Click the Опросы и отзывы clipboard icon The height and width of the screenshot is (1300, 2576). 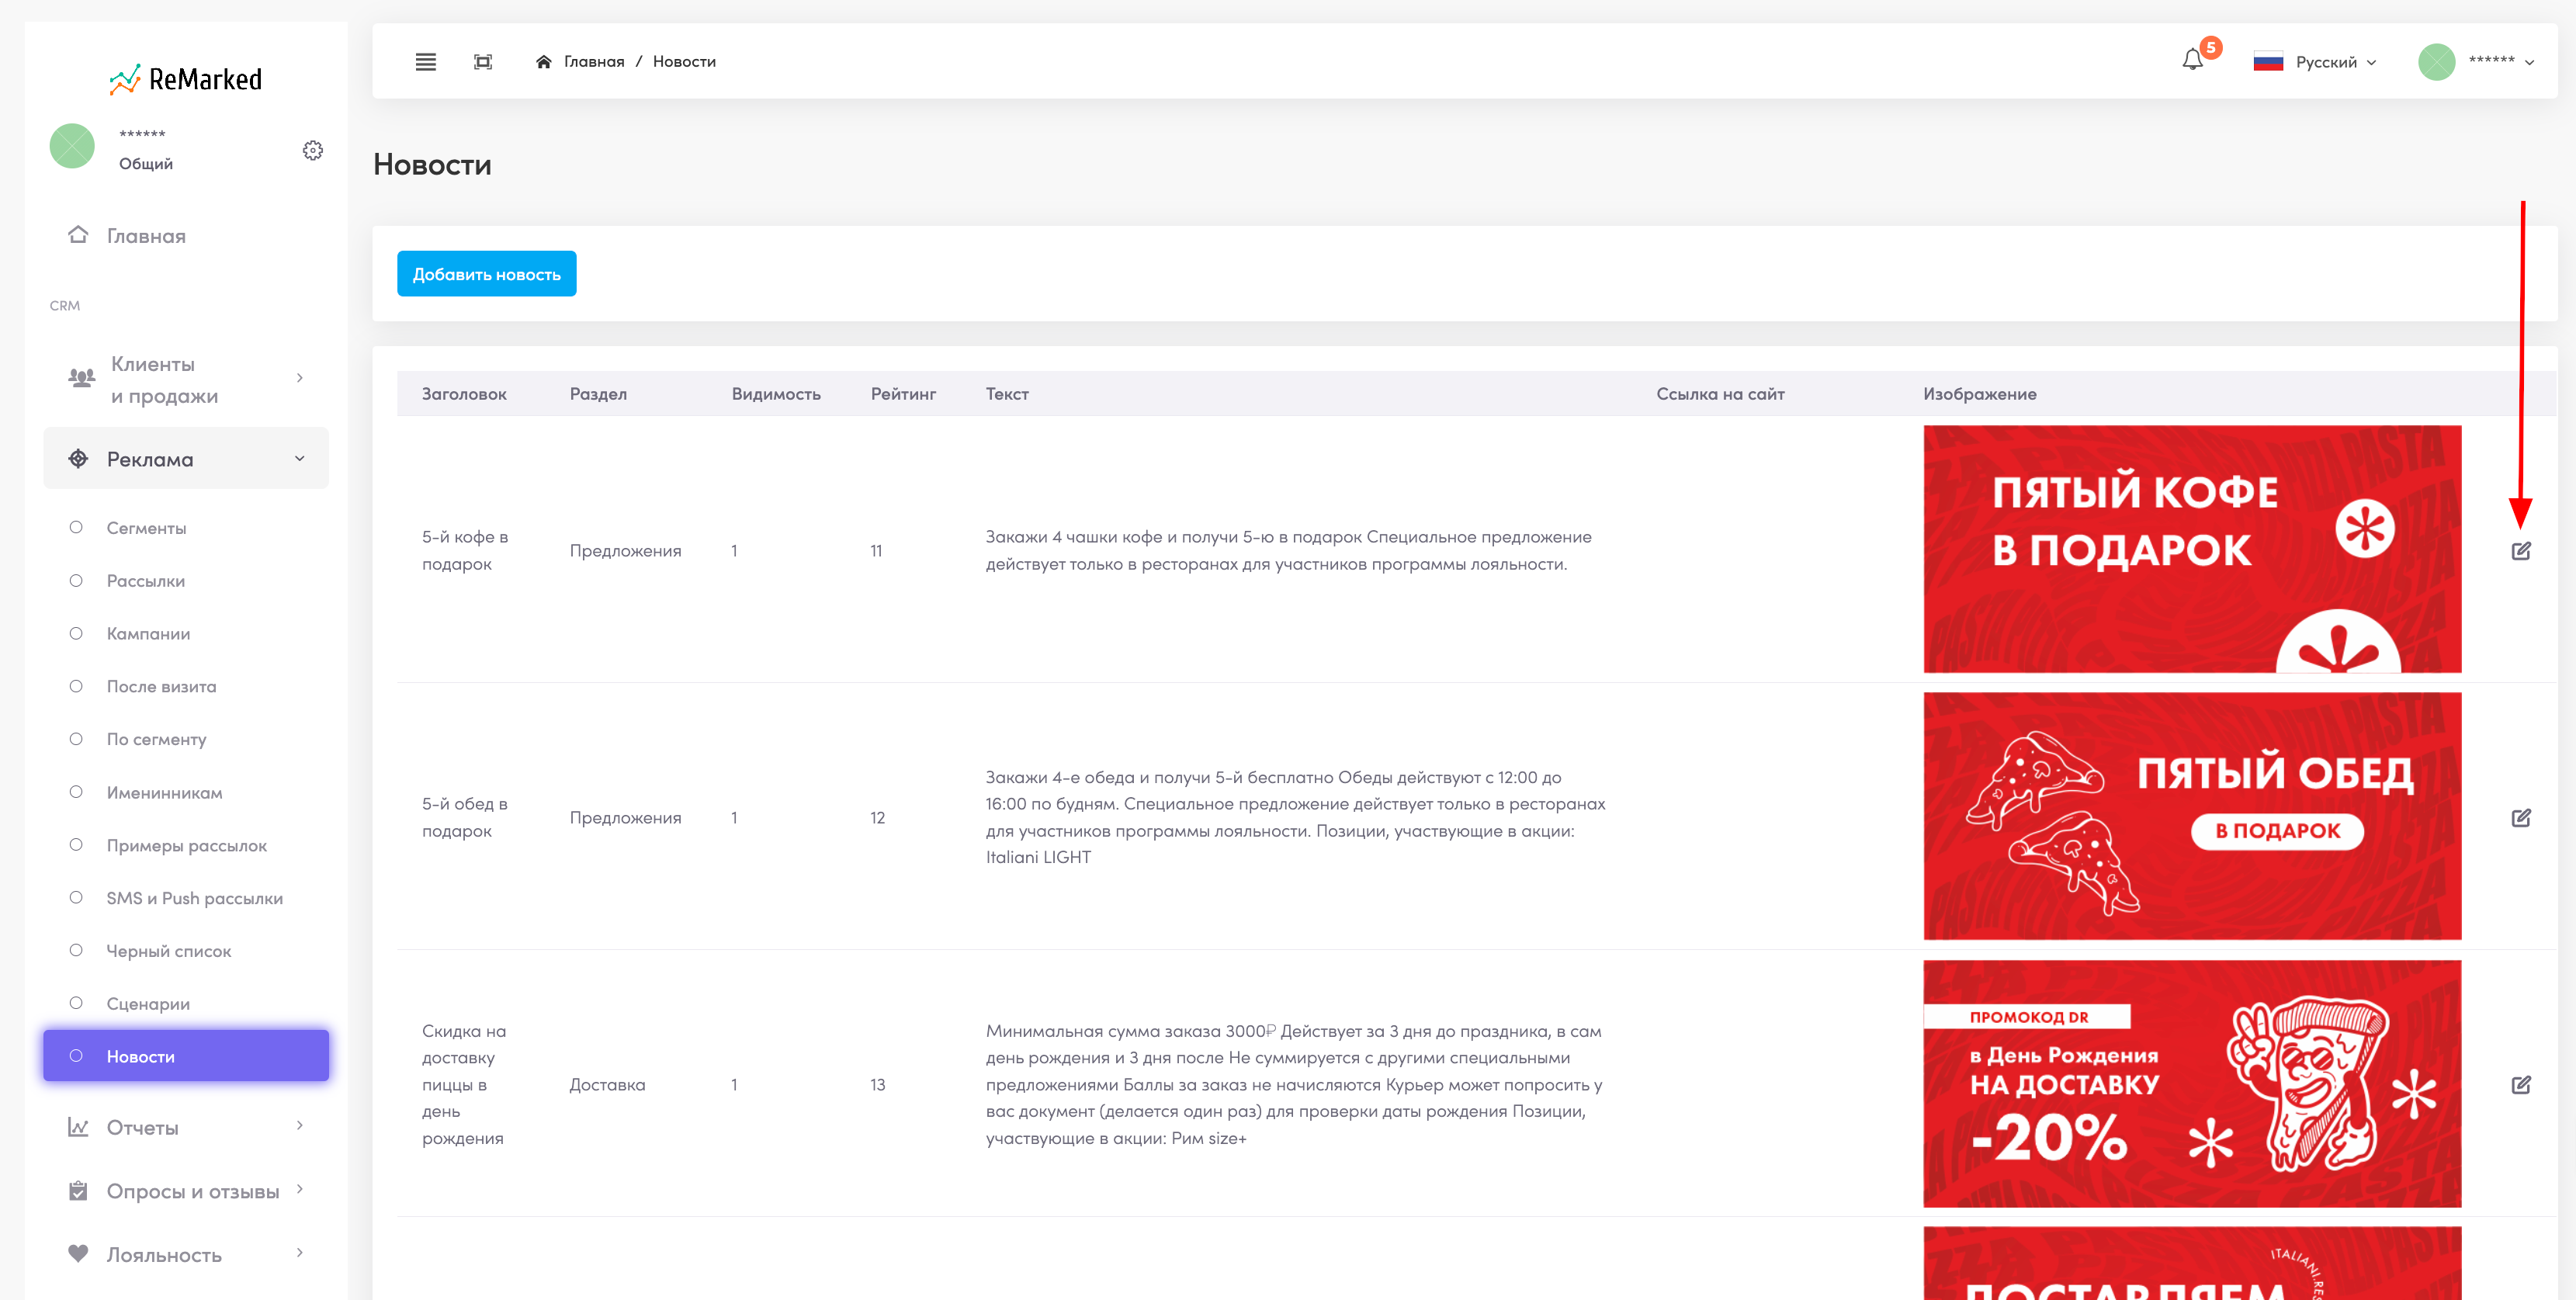coord(78,1191)
